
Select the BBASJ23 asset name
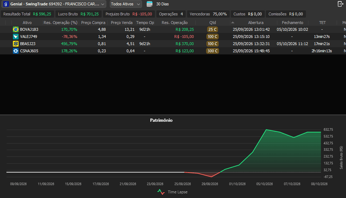click(28, 44)
